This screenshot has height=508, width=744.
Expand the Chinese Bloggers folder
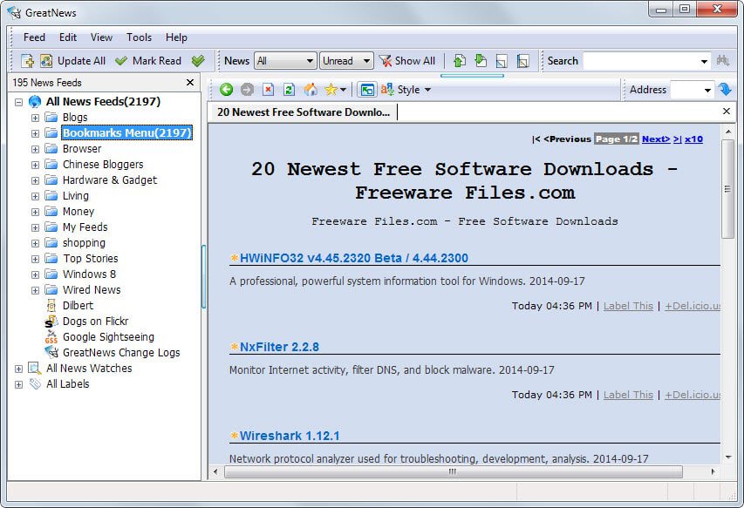[x=35, y=165]
